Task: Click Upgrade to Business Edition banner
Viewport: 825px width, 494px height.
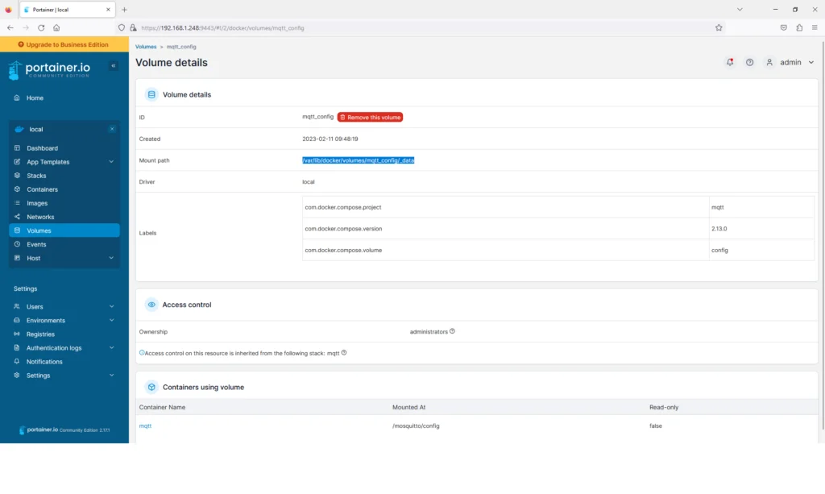Action: (64, 44)
